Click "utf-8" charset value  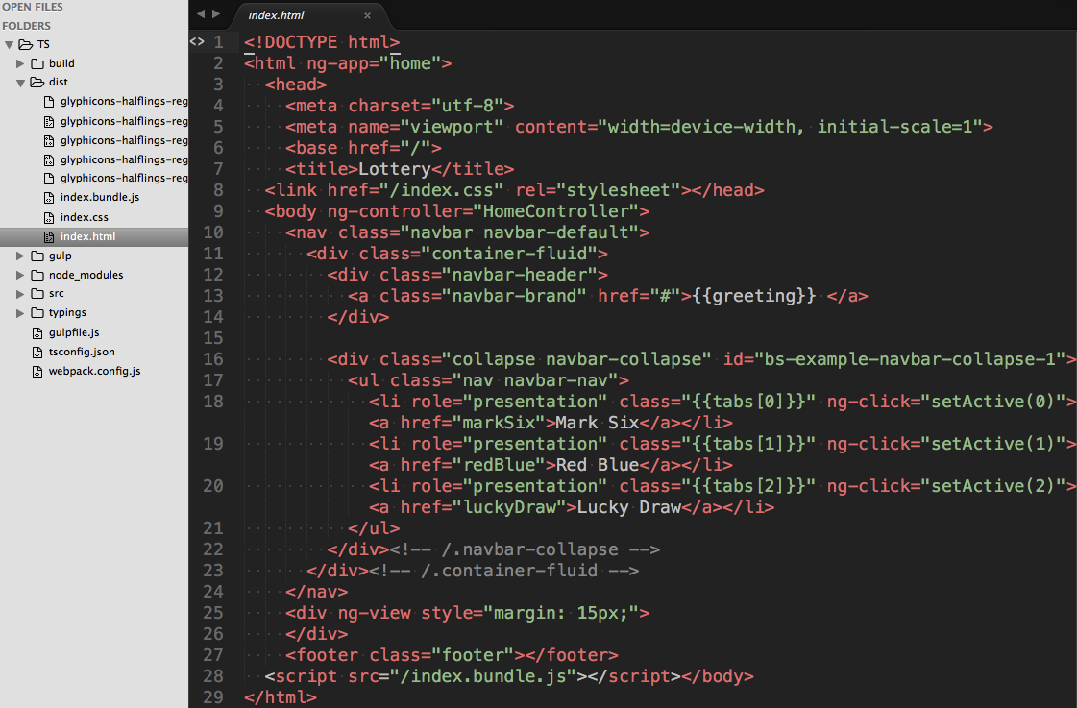click(467, 106)
